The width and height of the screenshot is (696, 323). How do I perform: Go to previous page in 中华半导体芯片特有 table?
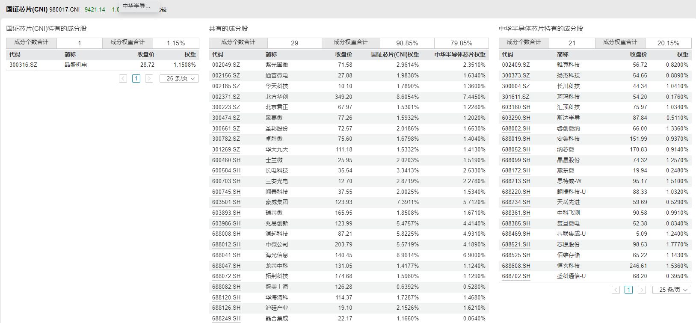[616, 290]
